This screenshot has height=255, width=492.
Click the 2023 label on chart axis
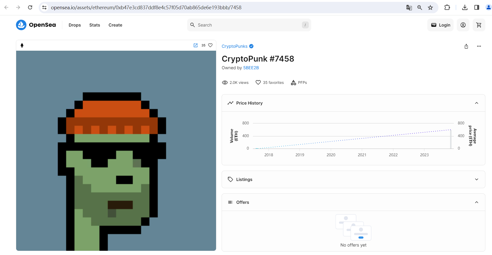424,155
